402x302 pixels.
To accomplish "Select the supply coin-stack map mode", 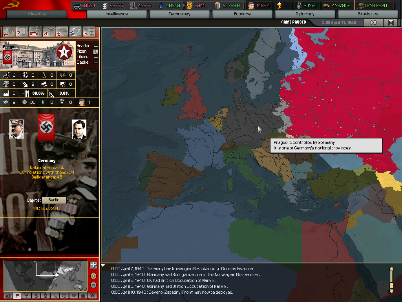I will point(46,296).
